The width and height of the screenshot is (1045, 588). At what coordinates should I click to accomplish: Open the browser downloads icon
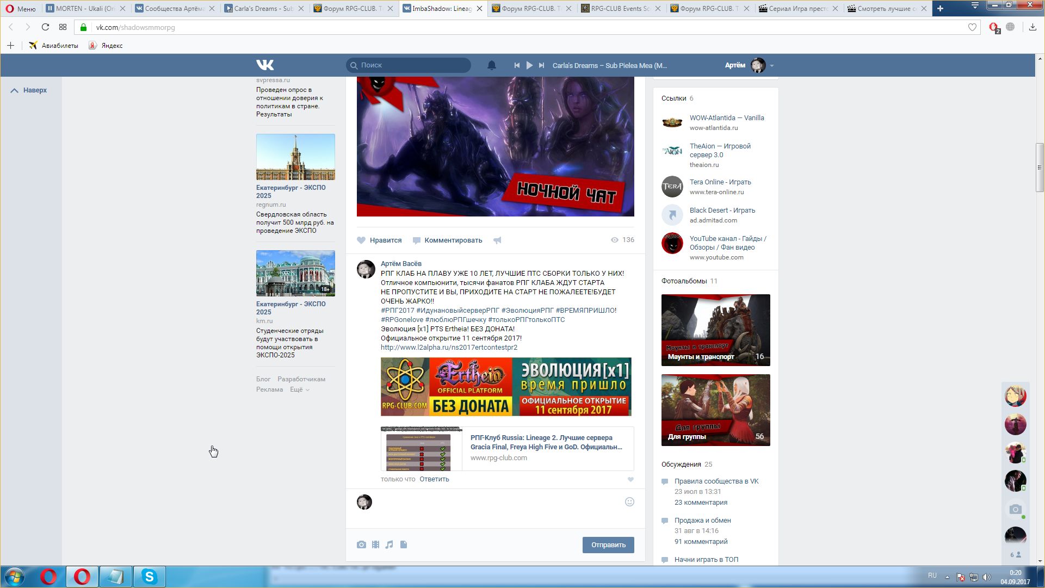[1032, 27]
